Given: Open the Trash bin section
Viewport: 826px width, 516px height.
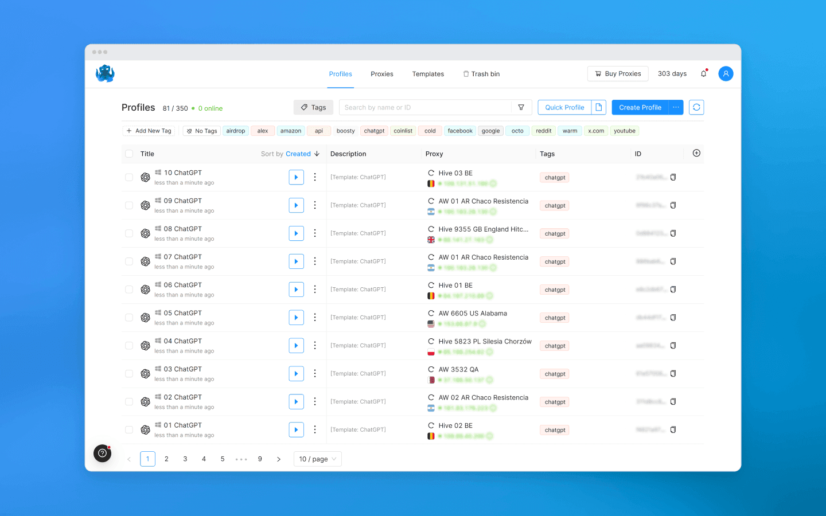Looking at the screenshot, I should pos(481,73).
